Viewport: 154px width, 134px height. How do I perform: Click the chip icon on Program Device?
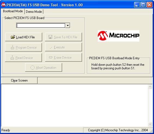(x=13, y=47)
